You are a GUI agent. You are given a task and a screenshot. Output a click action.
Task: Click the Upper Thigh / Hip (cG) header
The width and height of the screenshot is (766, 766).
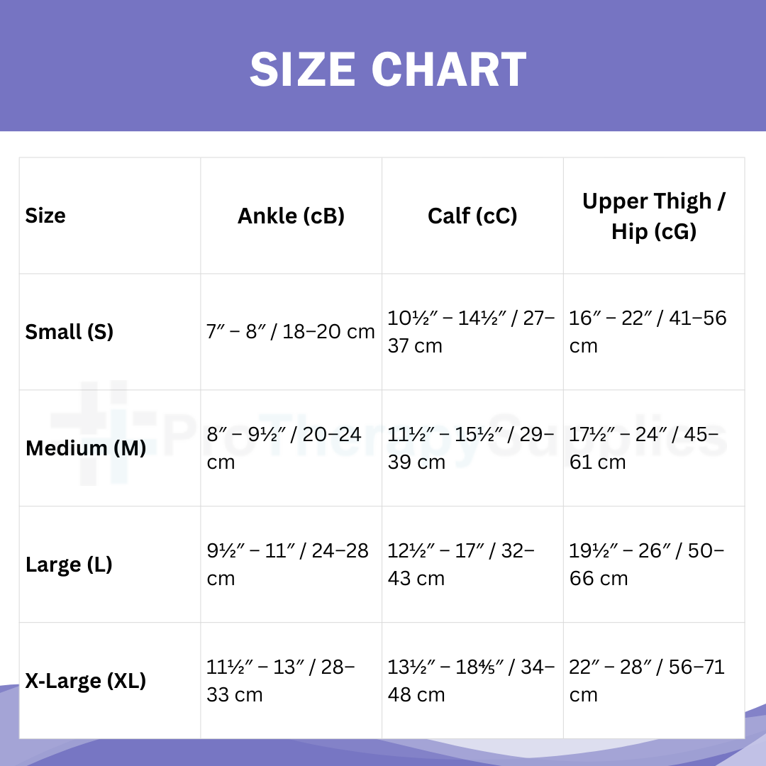tap(654, 216)
